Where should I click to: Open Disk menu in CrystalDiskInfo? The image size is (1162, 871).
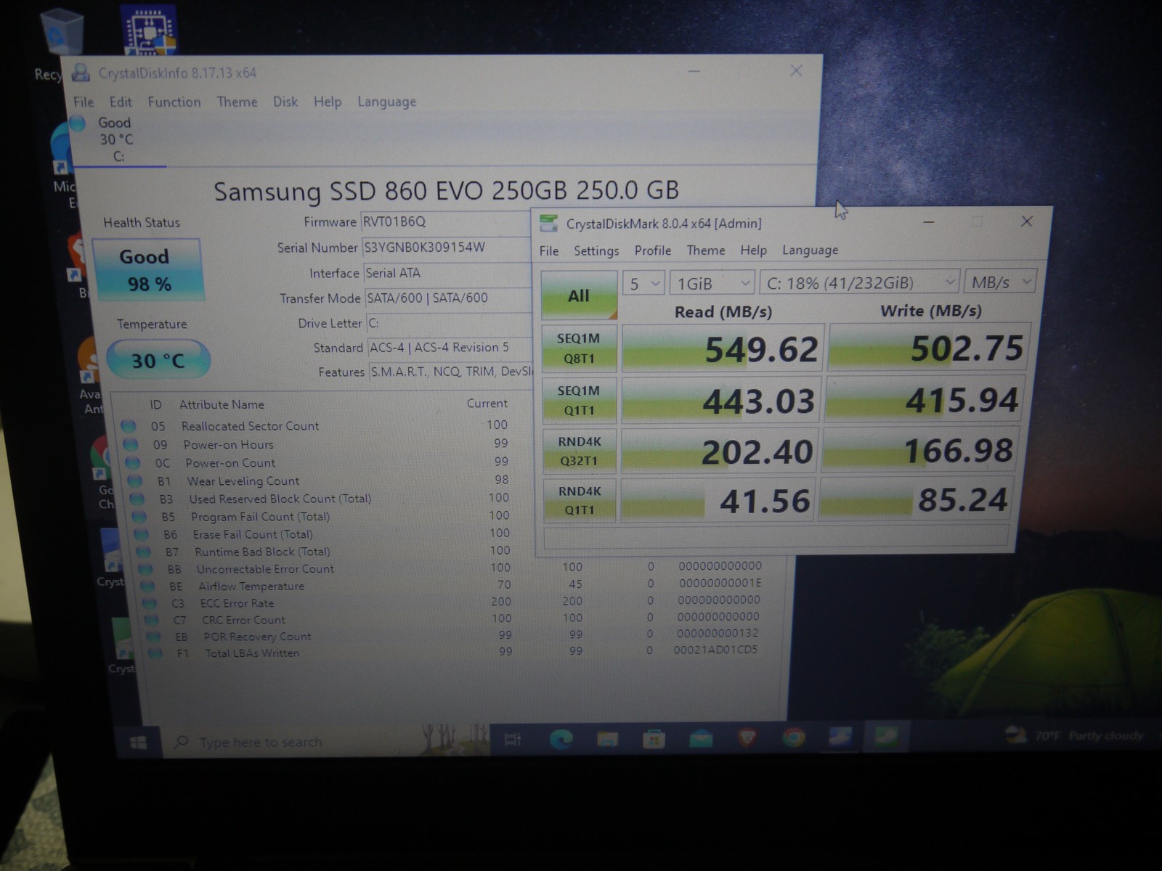[x=285, y=102]
